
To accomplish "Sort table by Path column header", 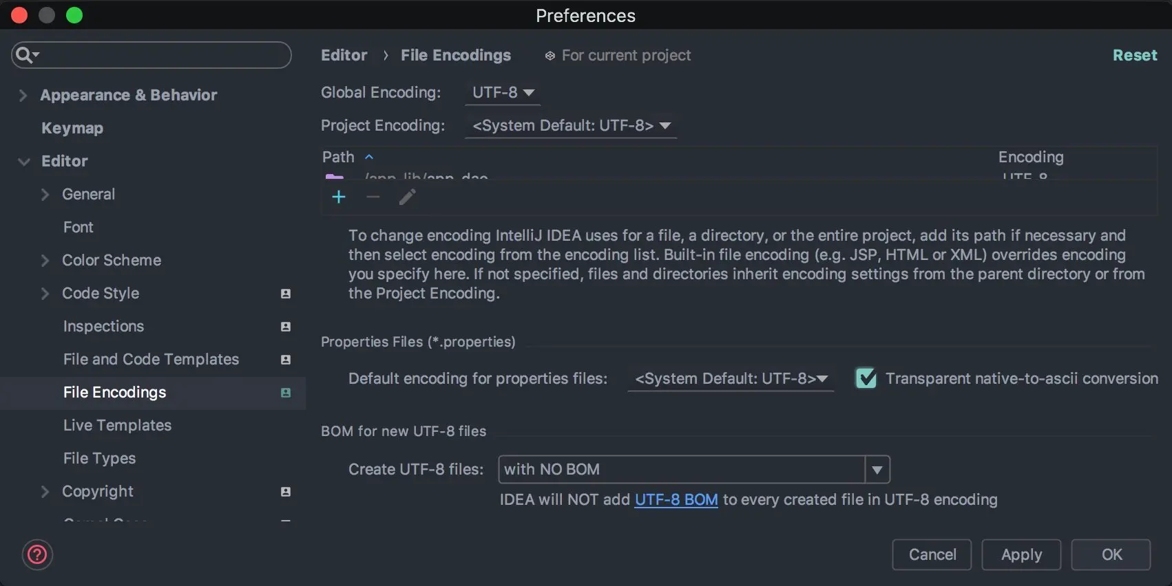I will pos(339,158).
